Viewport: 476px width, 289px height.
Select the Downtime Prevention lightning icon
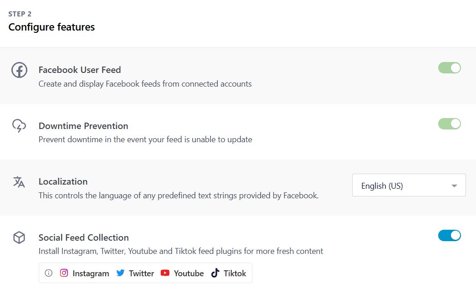[19, 127]
